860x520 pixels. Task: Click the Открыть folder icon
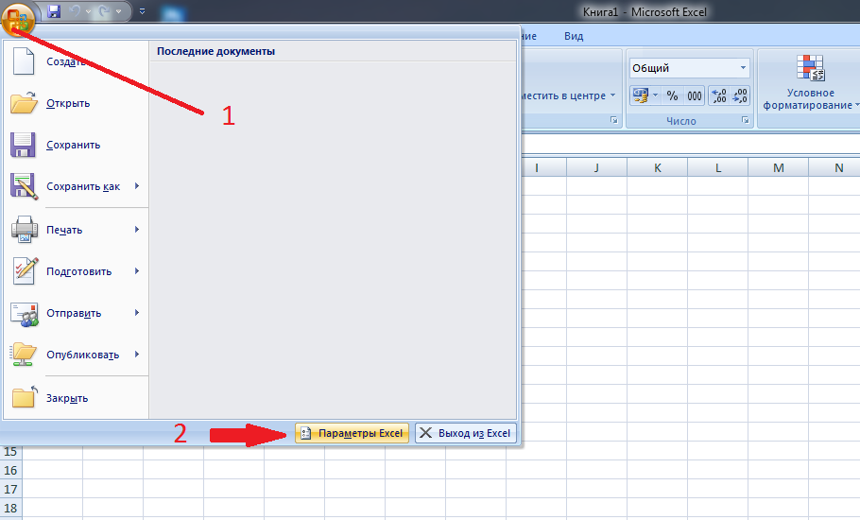[24, 103]
